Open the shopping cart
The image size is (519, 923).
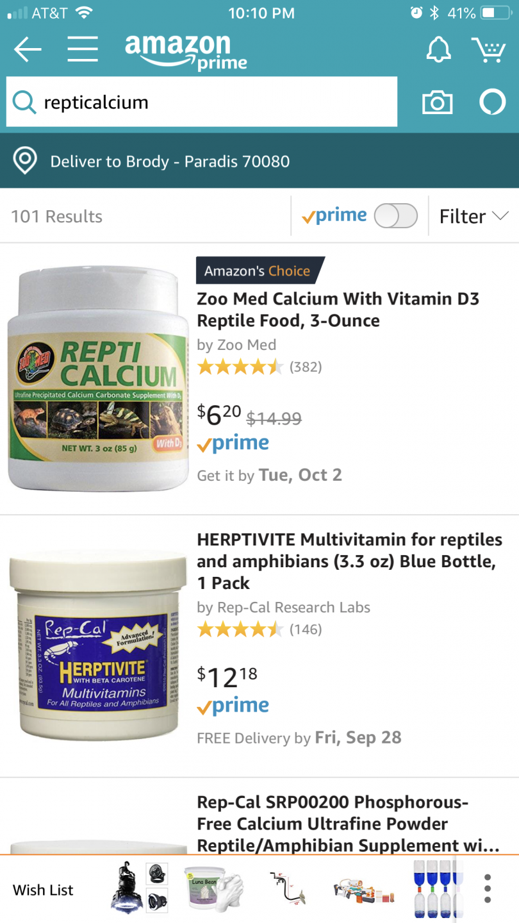489,49
